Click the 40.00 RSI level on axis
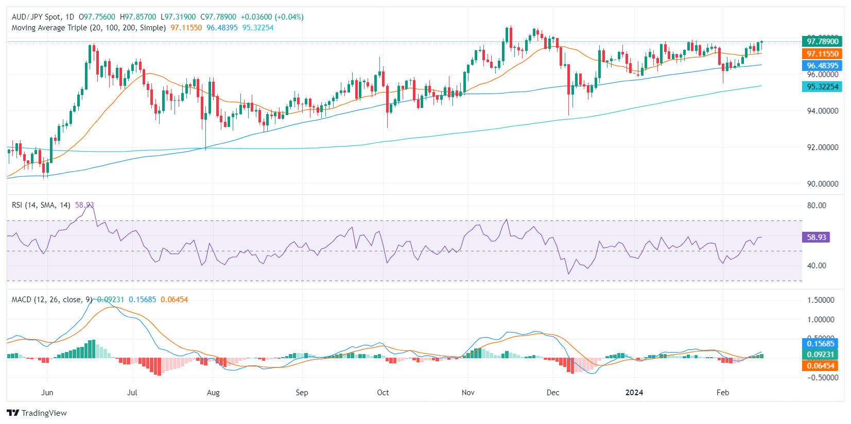Screen dimensions: 851x424 click(x=817, y=265)
